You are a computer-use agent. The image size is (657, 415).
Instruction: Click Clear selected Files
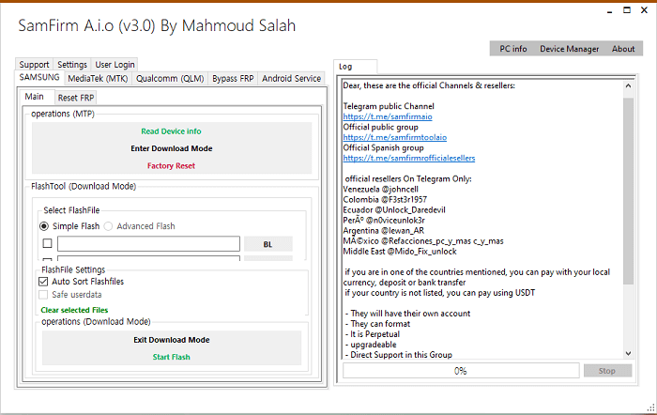pos(74,310)
